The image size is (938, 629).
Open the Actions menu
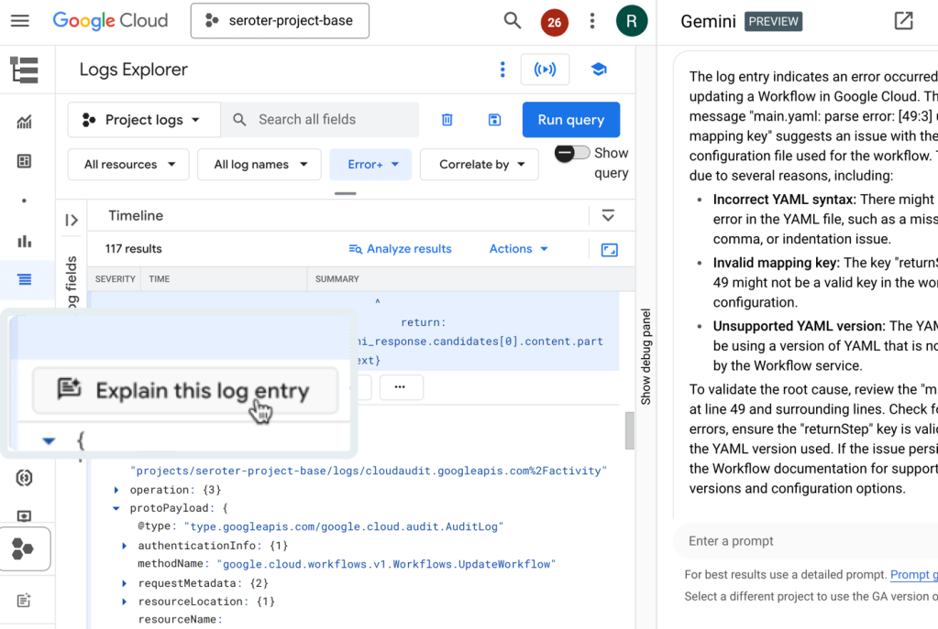[x=518, y=249]
